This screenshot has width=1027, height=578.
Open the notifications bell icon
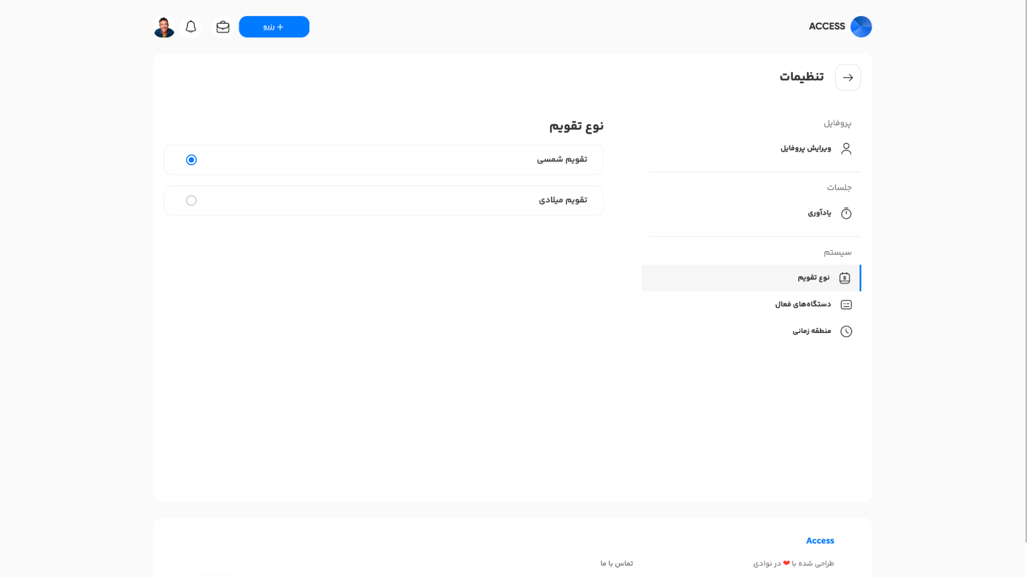coord(191,26)
